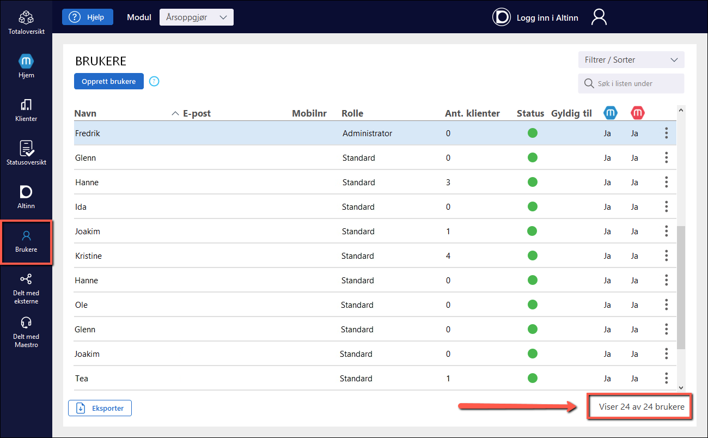Open Delt med eksterne in the sidebar
The height and width of the screenshot is (438, 708).
pyautogui.click(x=26, y=289)
